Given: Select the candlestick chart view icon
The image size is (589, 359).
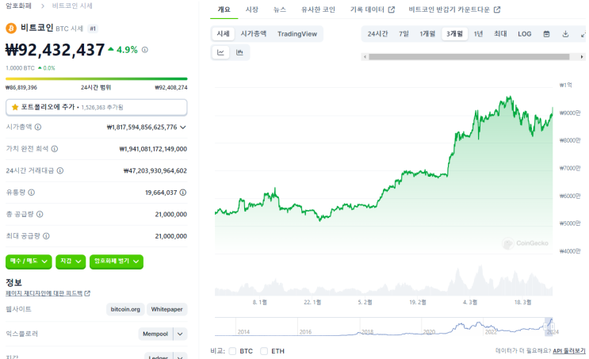Looking at the screenshot, I should (x=239, y=52).
